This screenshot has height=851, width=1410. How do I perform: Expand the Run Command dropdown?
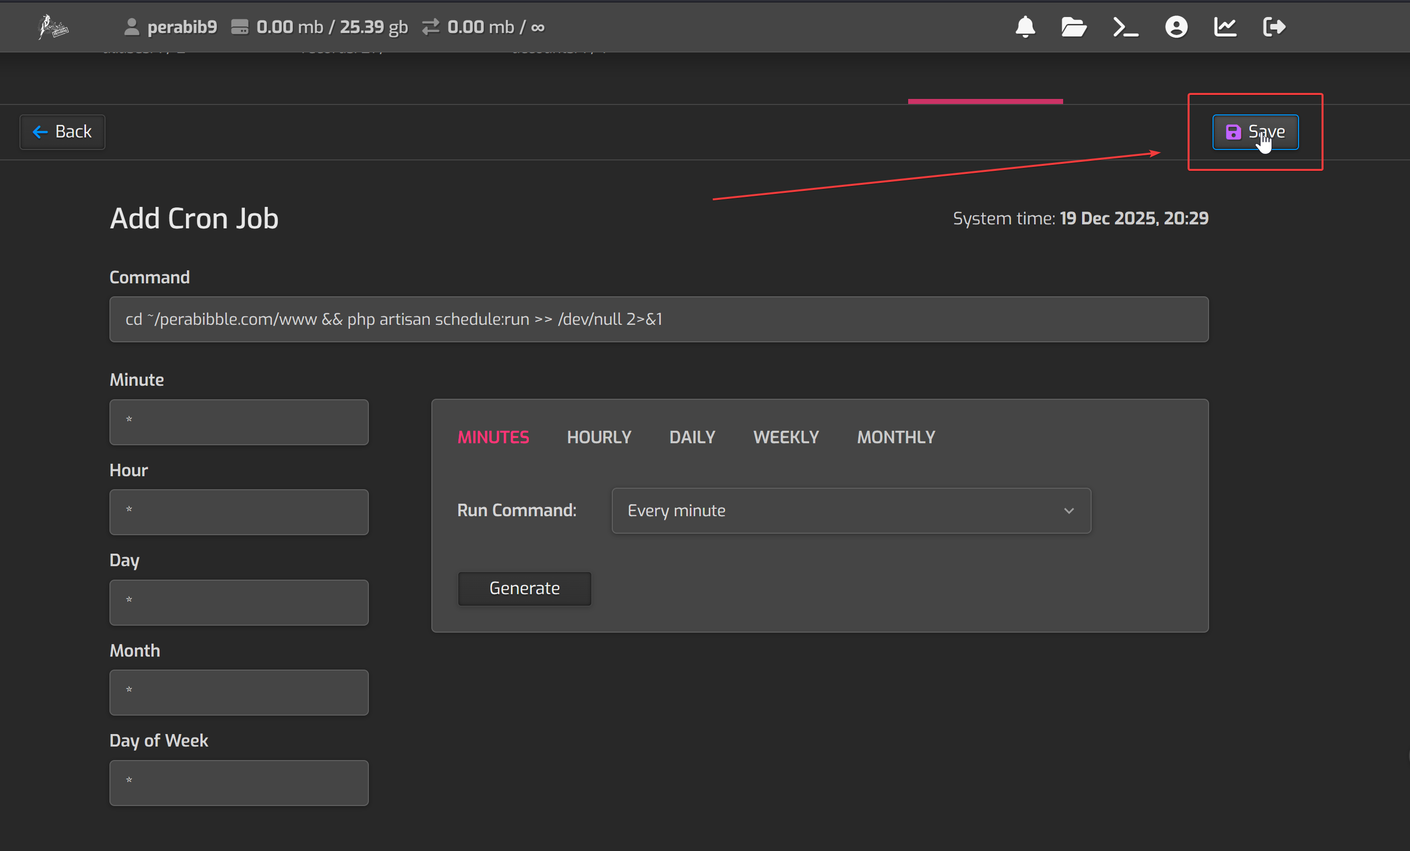click(x=851, y=511)
